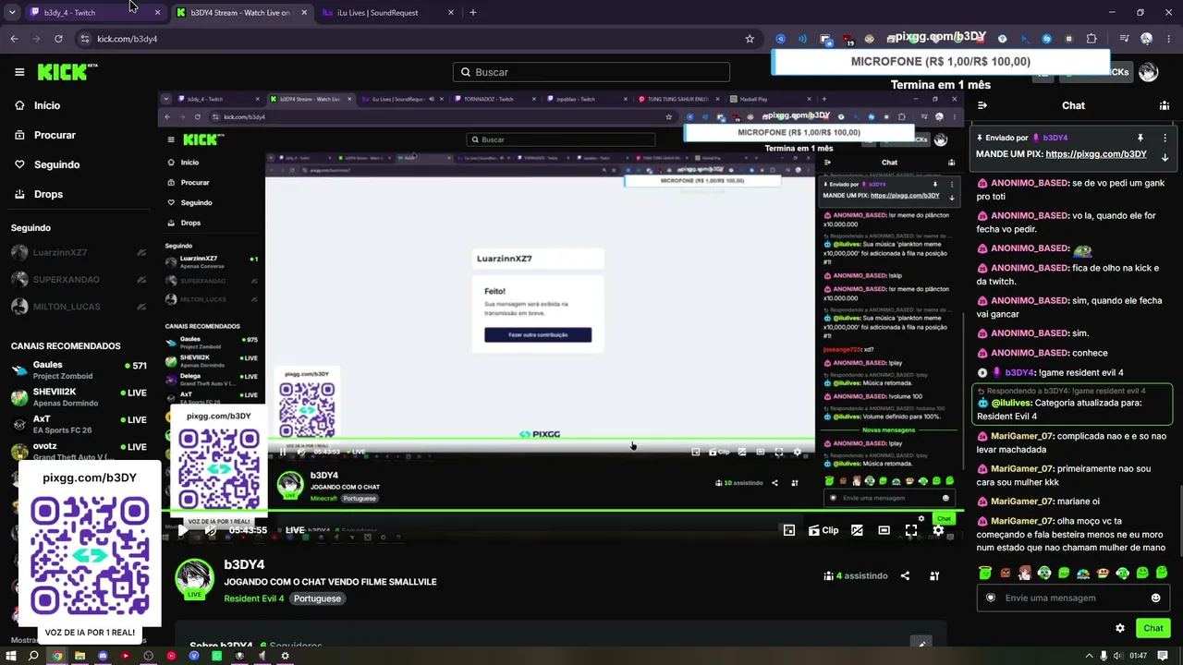Send message with green Chat button
Screen dimensions: 1183x665
1153,628
